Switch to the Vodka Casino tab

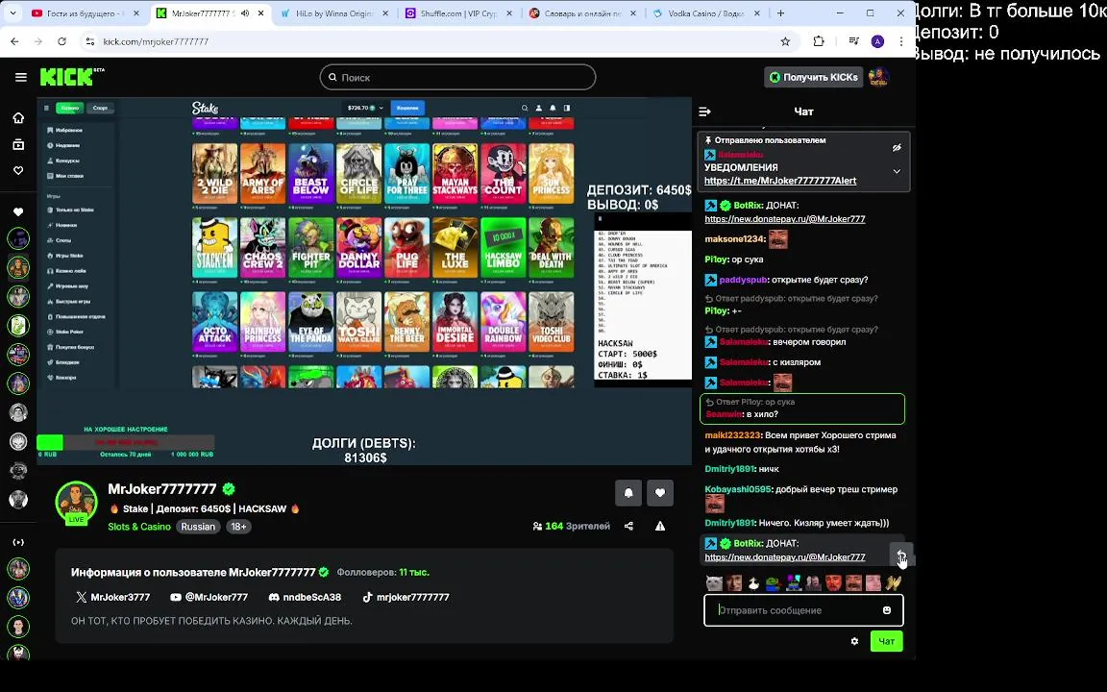tap(707, 12)
